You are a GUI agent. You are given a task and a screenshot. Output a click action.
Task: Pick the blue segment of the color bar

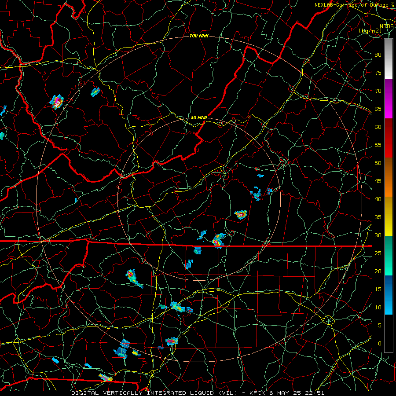pyautogui.click(x=389, y=295)
